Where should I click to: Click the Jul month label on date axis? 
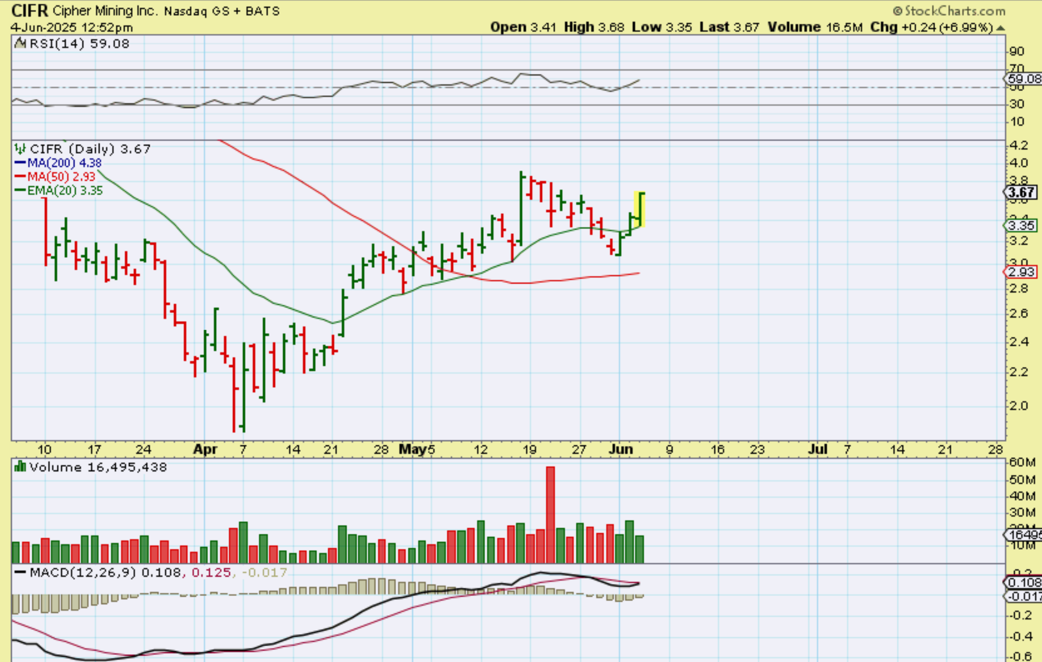point(817,449)
